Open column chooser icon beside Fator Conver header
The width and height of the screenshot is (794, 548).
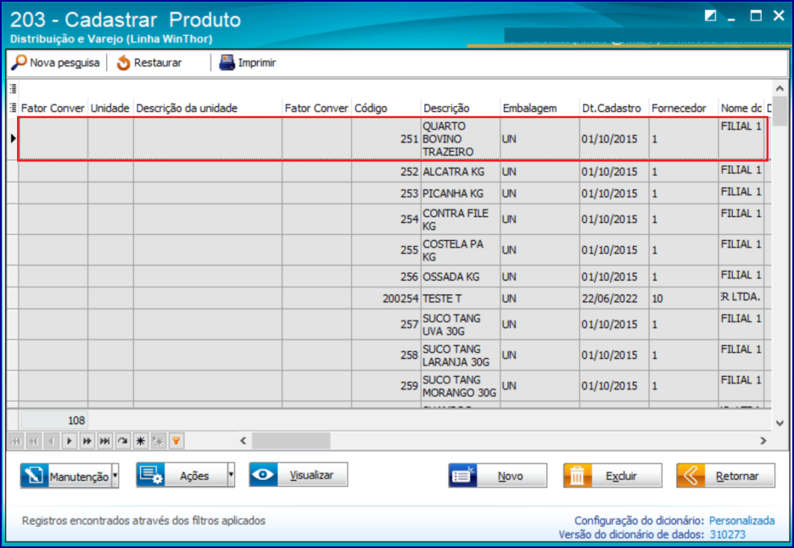(14, 108)
